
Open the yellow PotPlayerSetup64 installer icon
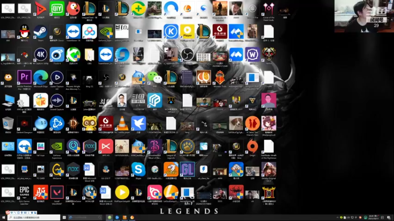(122, 193)
